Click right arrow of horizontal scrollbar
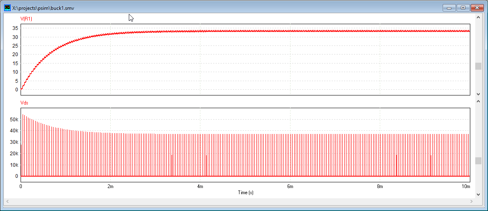This screenshot has height=211, width=488. 471,202
